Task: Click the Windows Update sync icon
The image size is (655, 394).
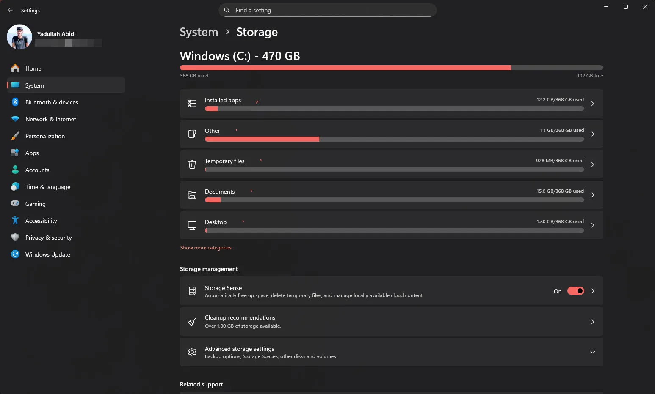Action: (x=15, y=254)
